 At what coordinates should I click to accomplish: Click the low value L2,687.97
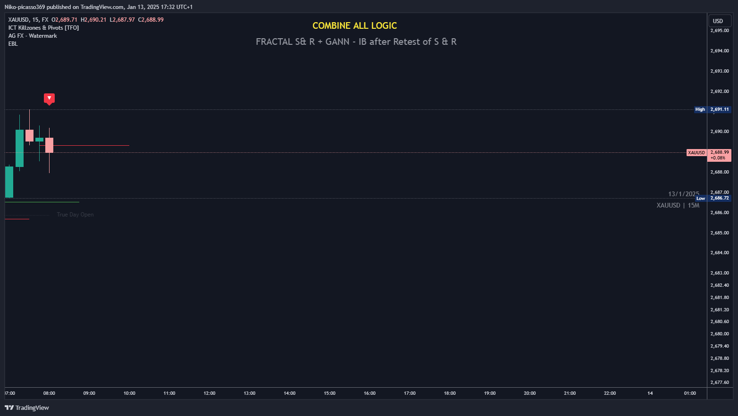click(122, 20)
